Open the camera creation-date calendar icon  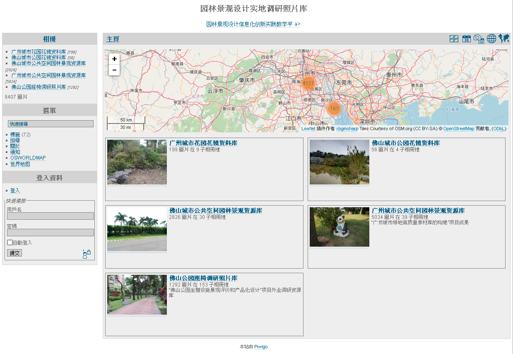click(x=479, y=39)
